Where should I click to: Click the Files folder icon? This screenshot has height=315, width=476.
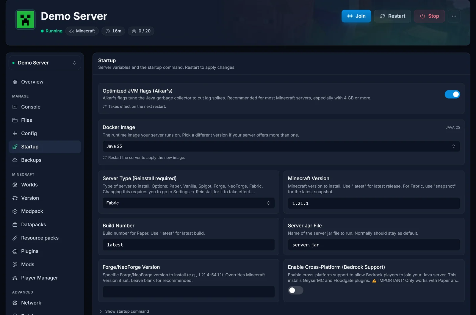pos(15,120)
